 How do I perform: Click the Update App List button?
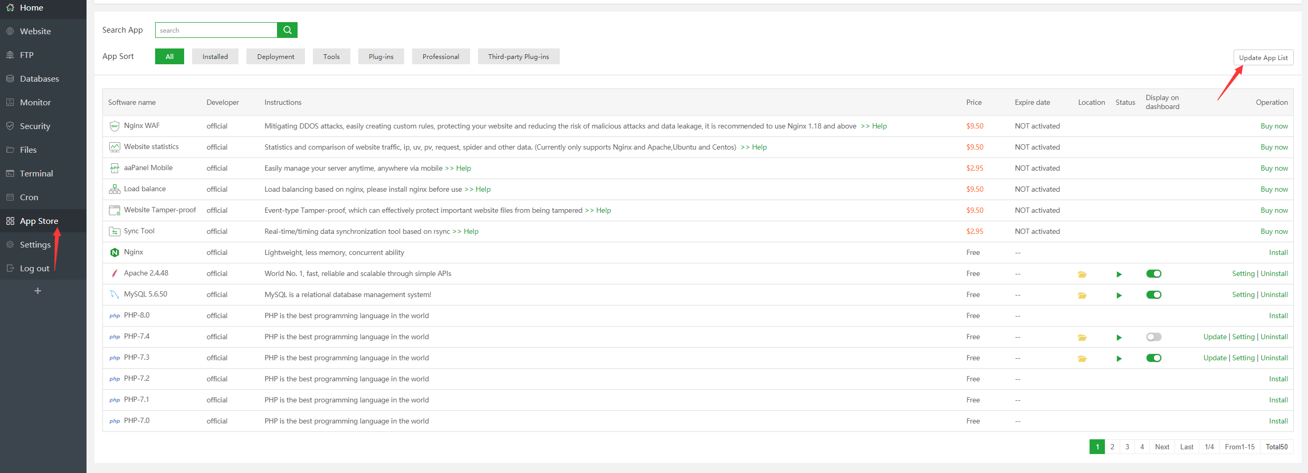1263,57
